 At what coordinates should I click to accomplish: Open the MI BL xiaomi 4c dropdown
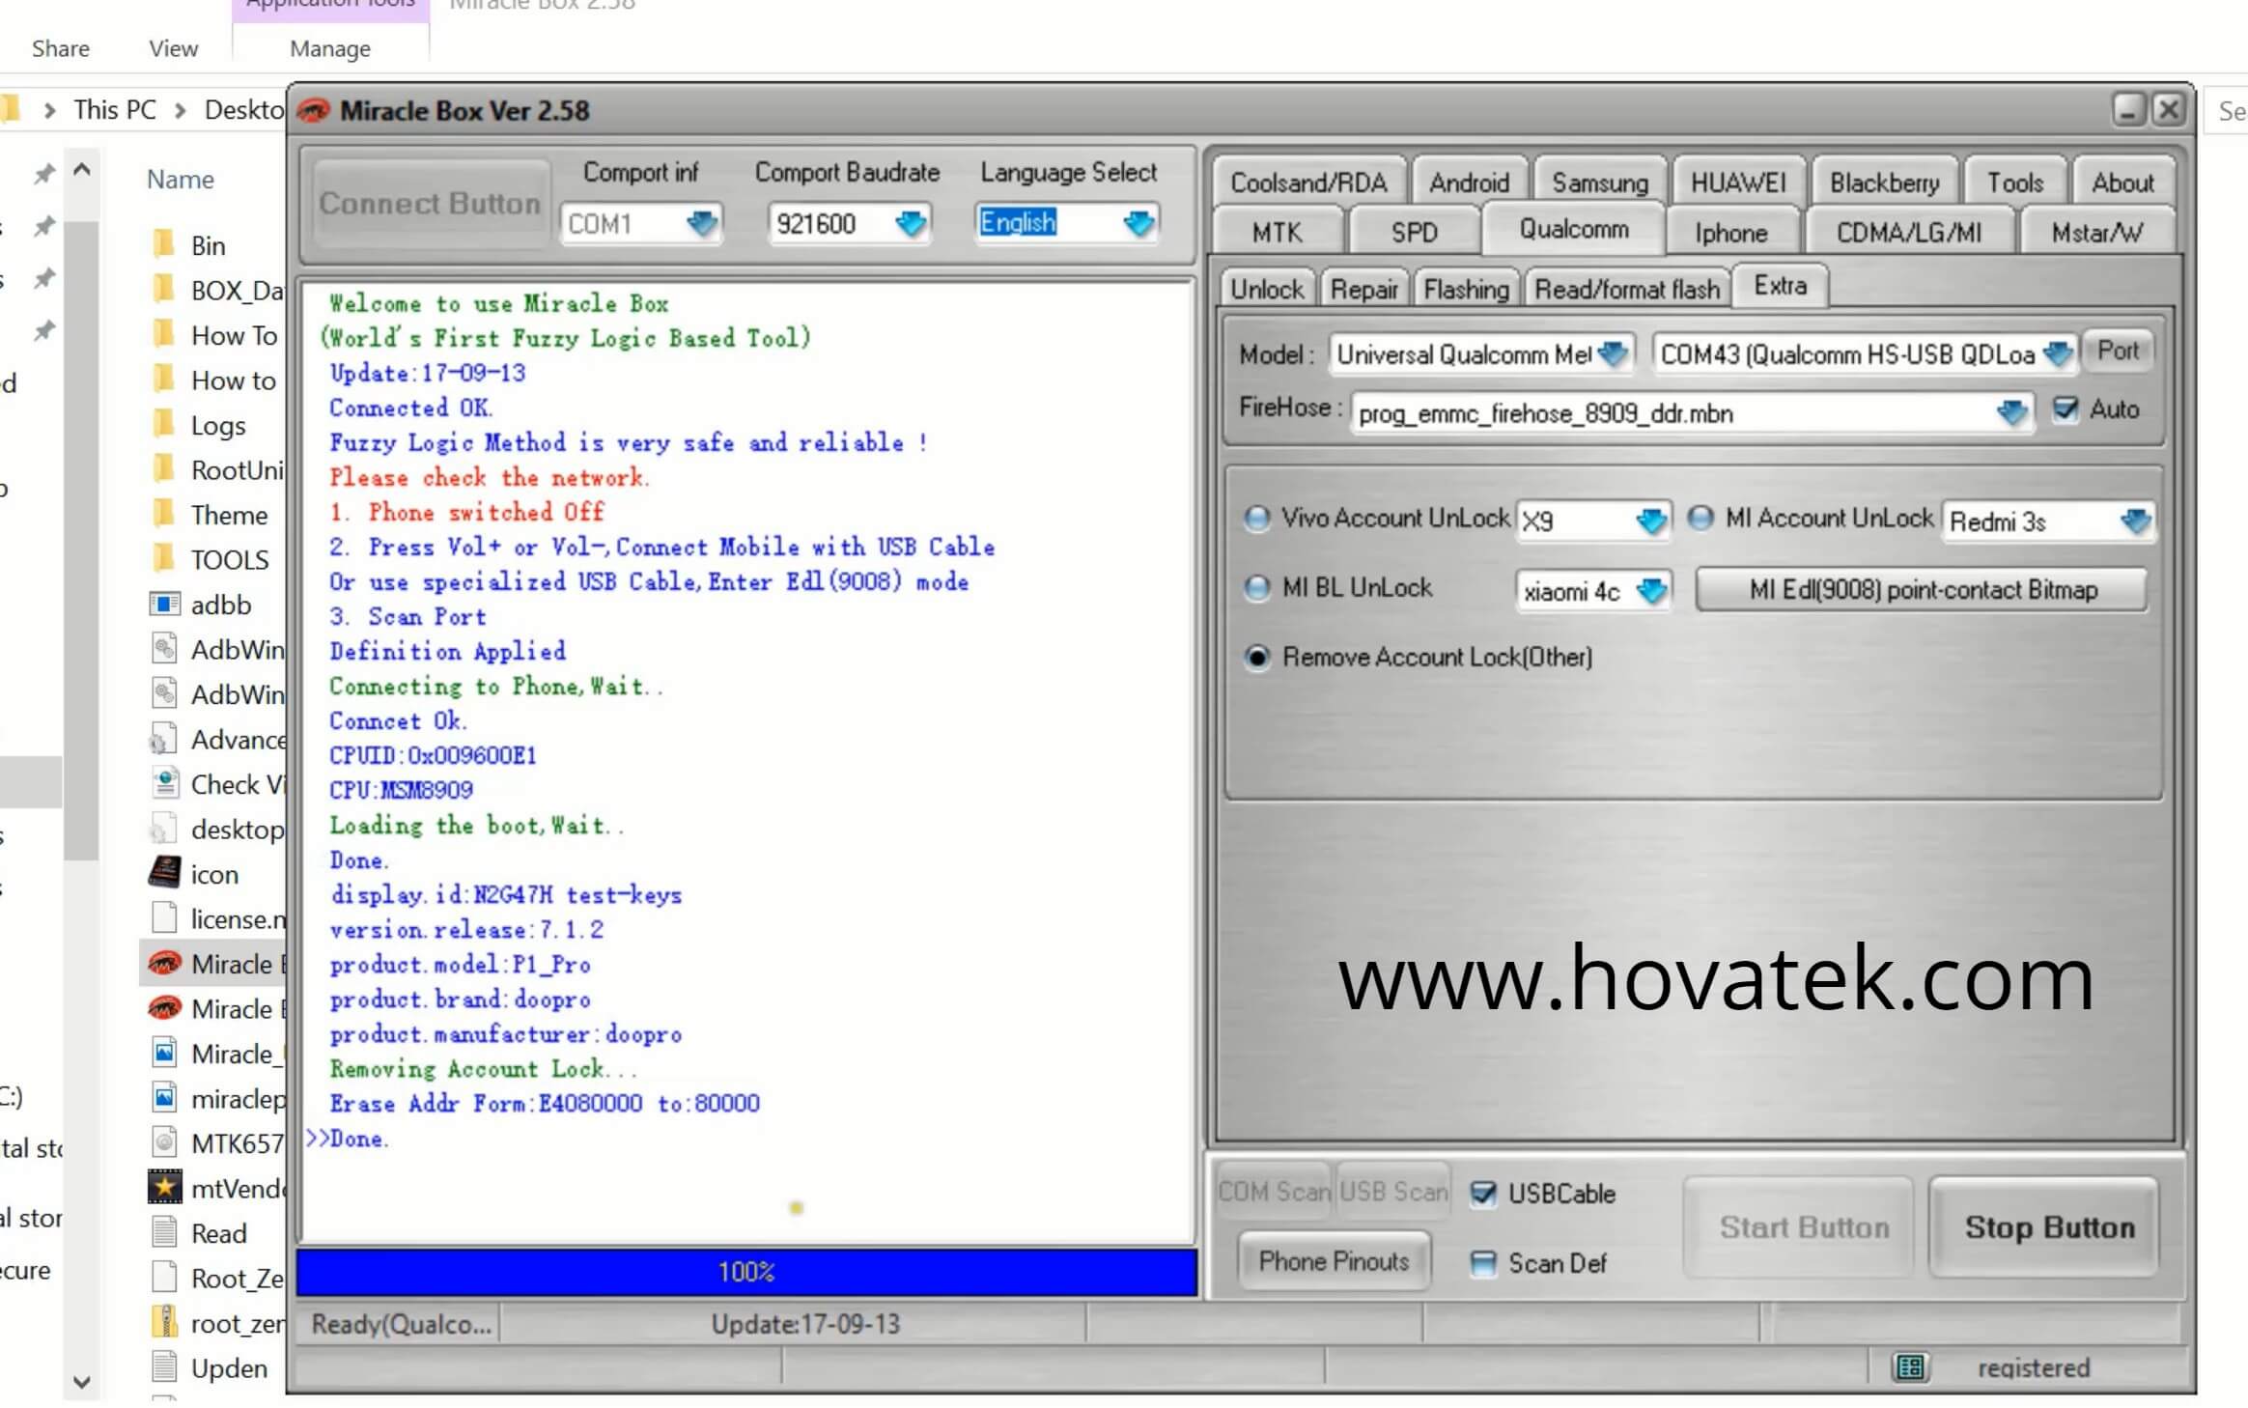[1652, 591]
